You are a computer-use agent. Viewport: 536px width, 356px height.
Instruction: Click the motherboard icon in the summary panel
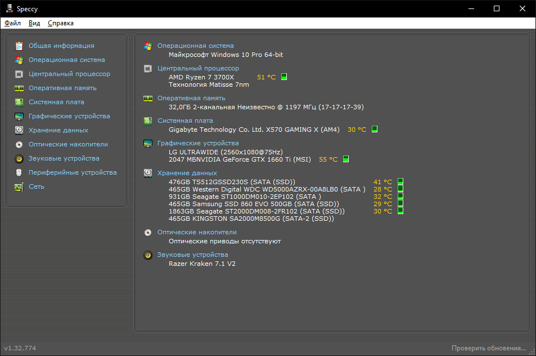(x=148, y=121)
